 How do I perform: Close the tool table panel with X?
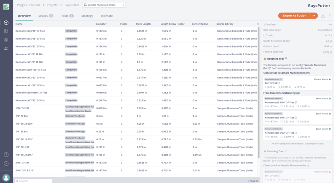coord(258,24)
